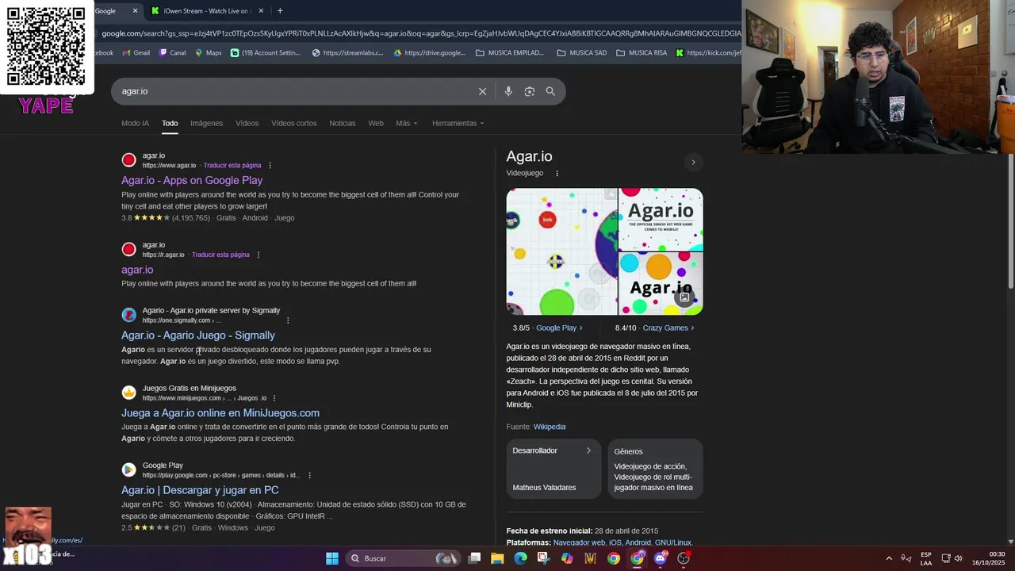Open Google Lens image search icon
This screenshot has height=571, width=1015.
530,91
